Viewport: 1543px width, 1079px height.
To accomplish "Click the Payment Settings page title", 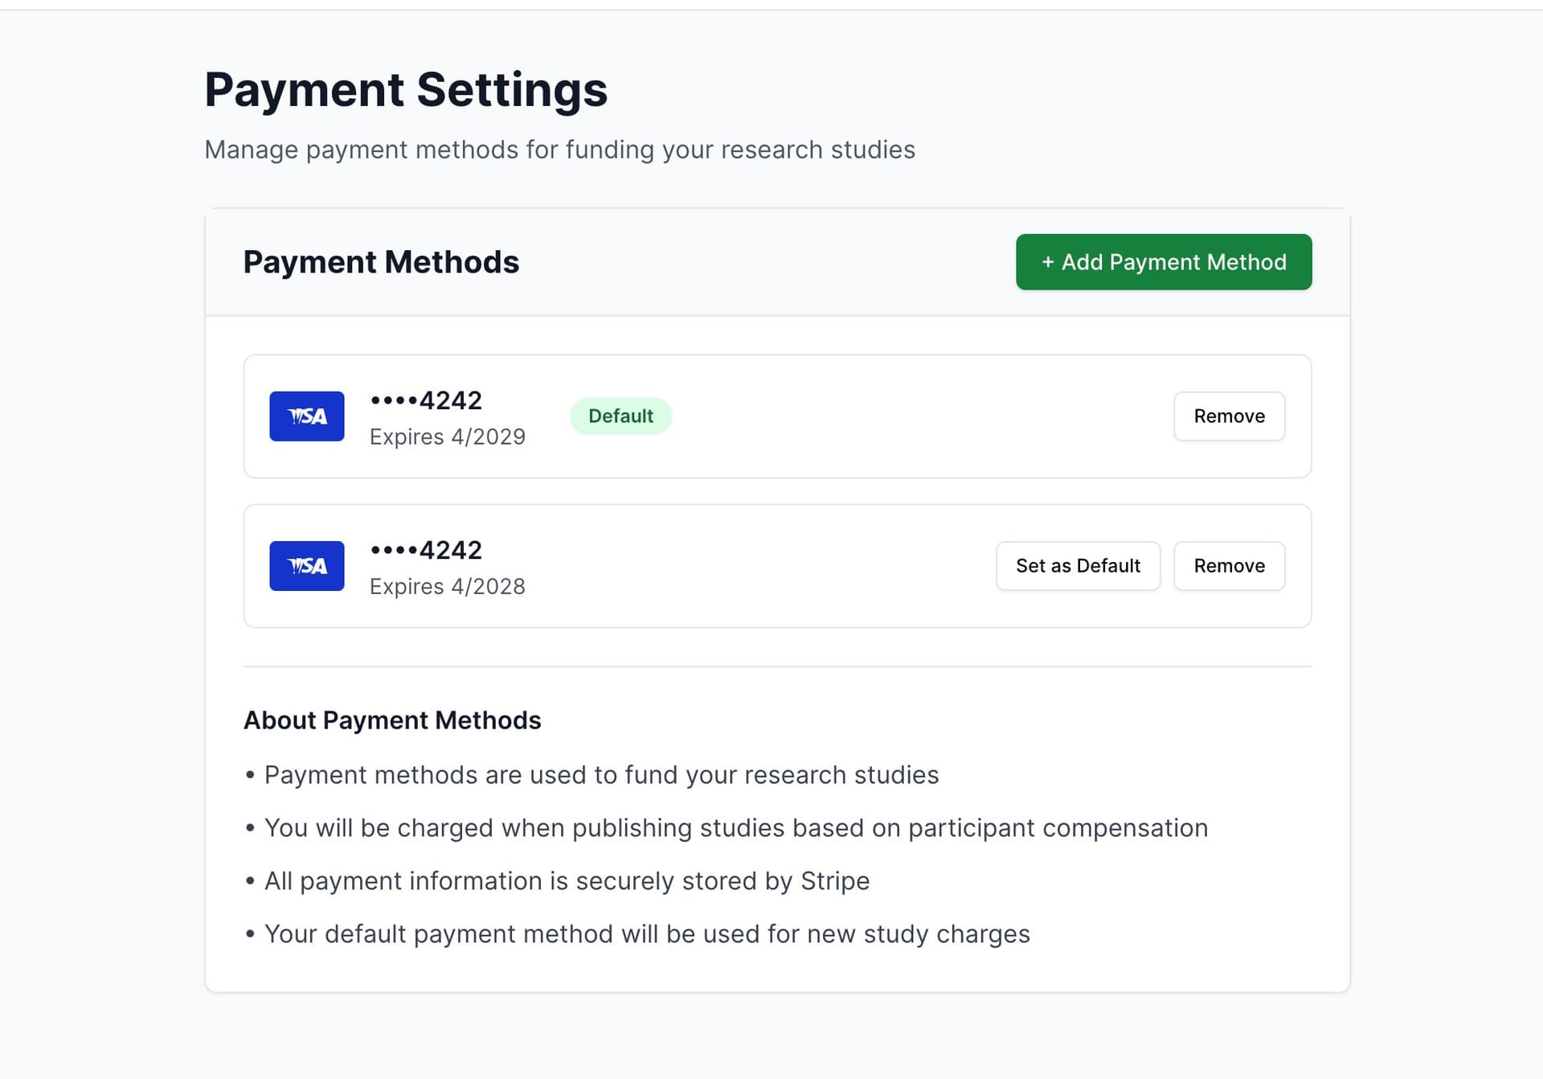I will pos(407,88).
